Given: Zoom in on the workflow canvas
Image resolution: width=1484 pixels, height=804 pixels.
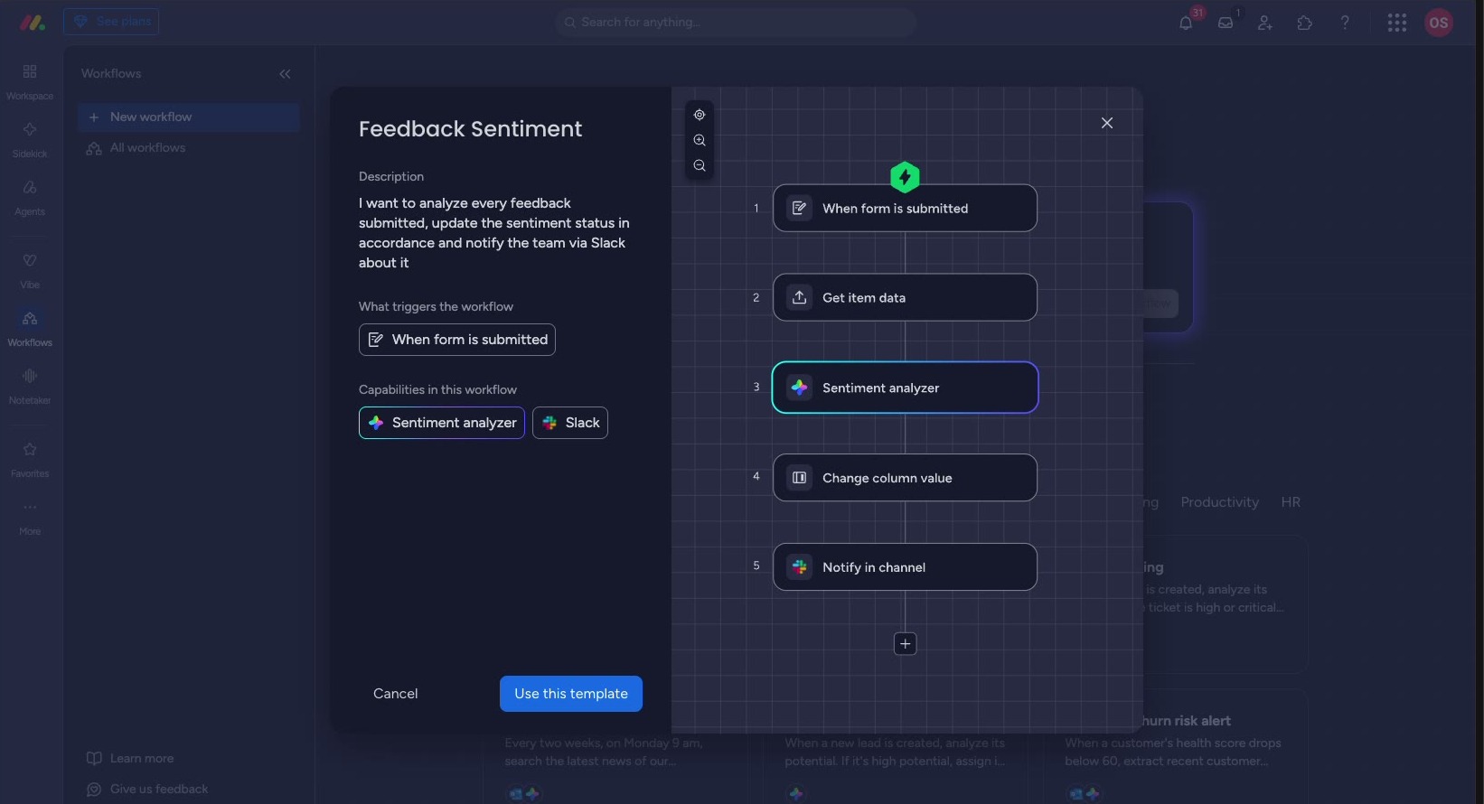Looking at the screenshot, I should (700, 140).
